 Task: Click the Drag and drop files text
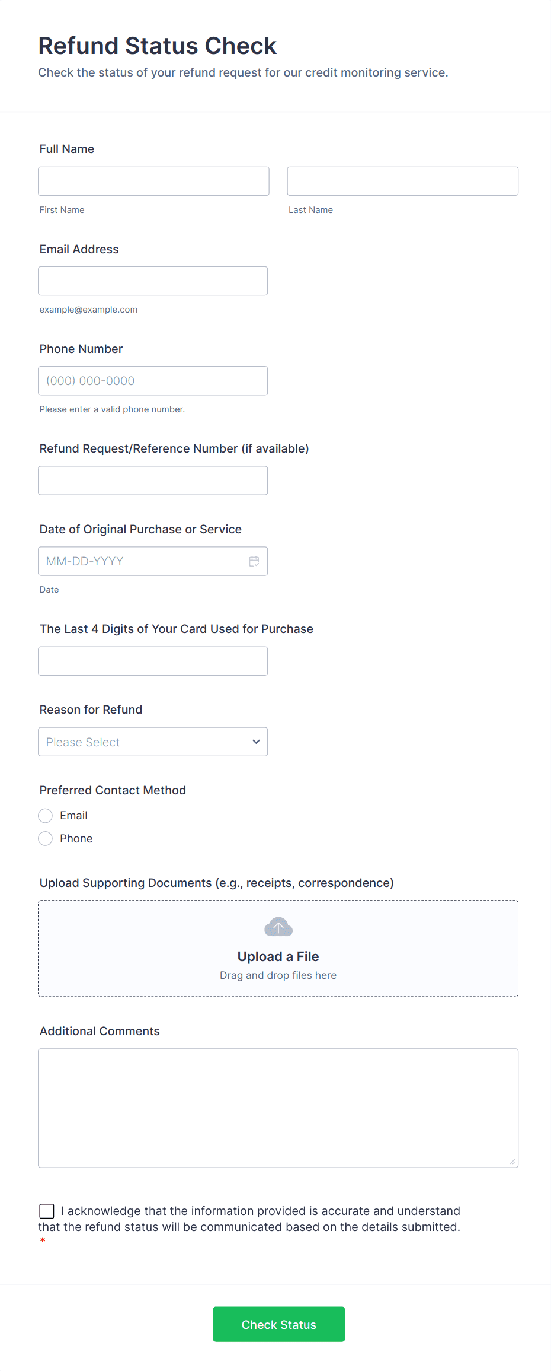pos(278,975)
